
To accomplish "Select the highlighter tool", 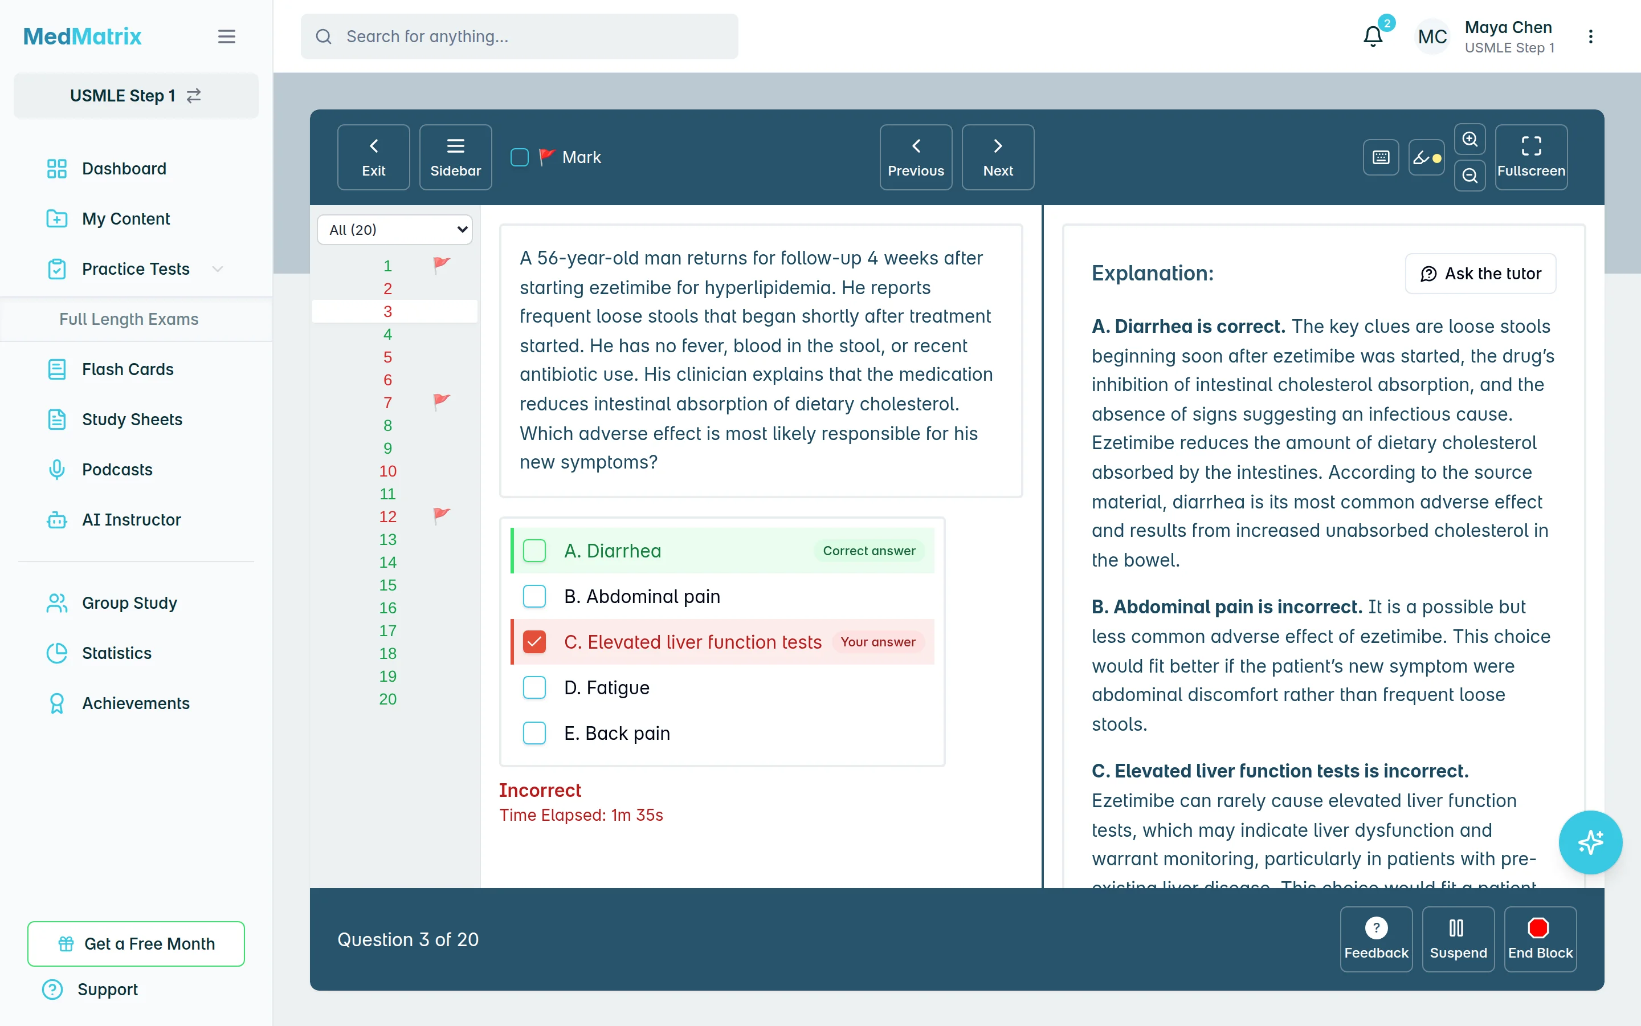I will tap(1426, 157).
